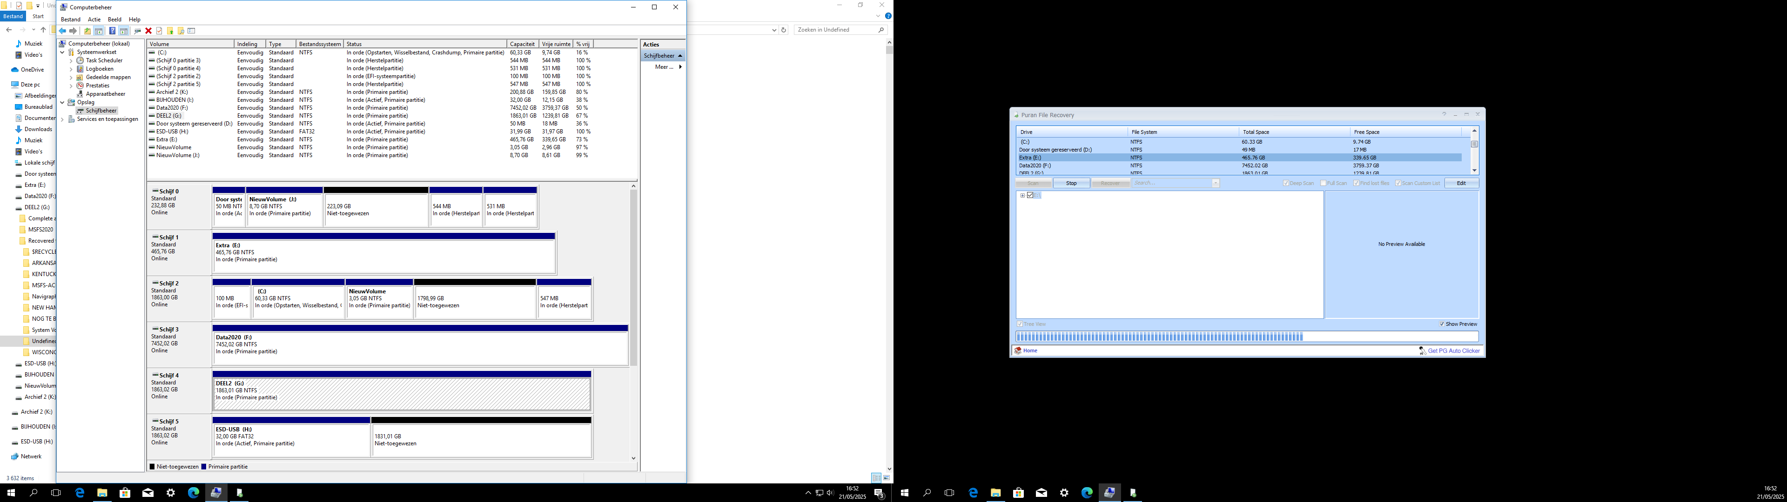Screen dimensions: 1787x502
Task: Click the disk graphical view vertical scrollbar
Action: (x=633, y=322)
